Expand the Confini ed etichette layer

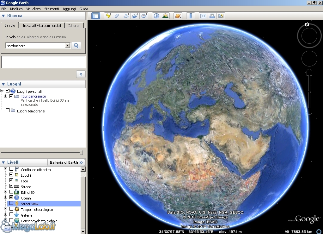(6, 169)
